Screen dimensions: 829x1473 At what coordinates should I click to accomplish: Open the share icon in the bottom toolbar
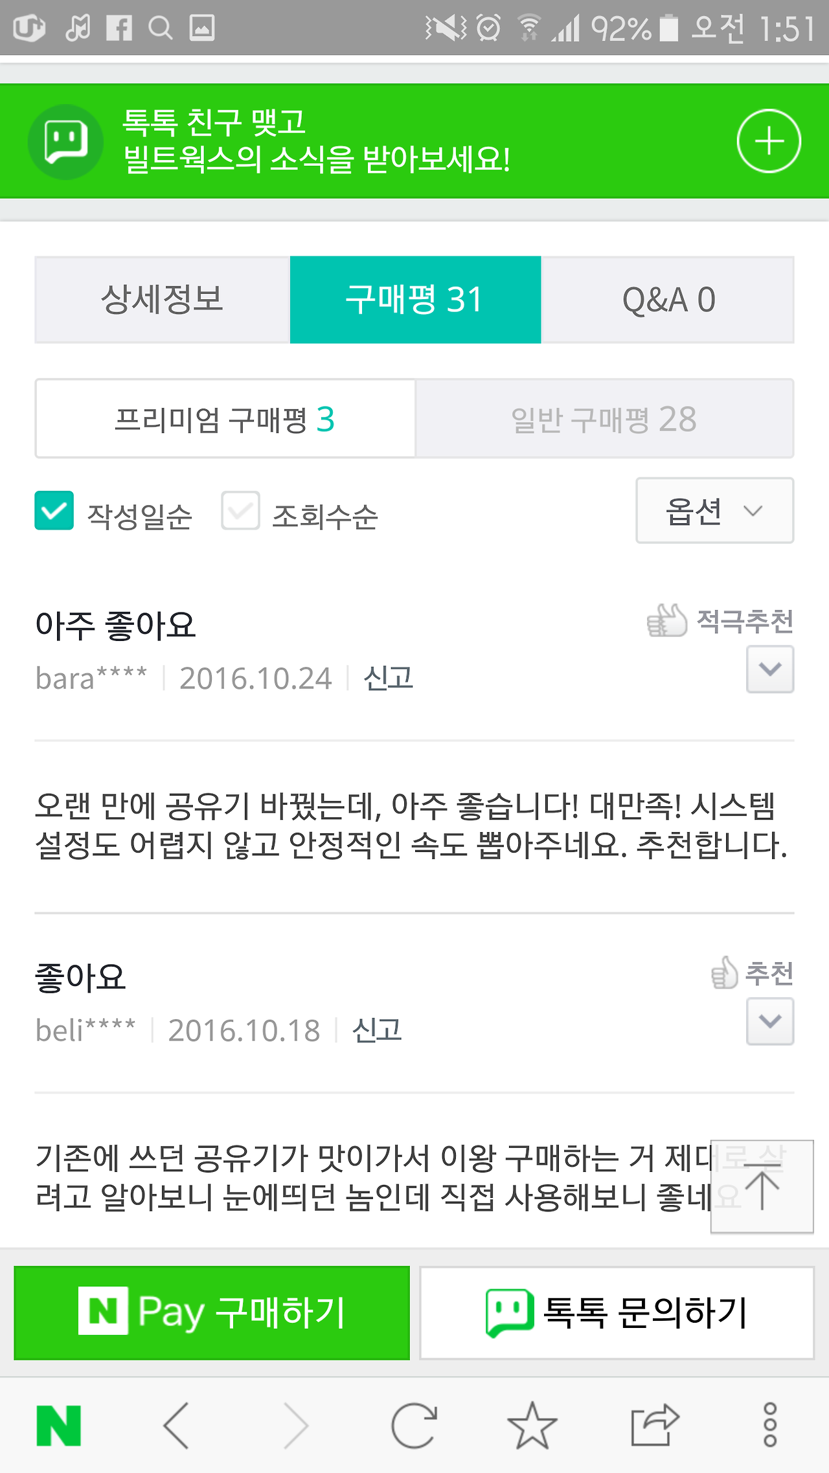click(655, 1426)
